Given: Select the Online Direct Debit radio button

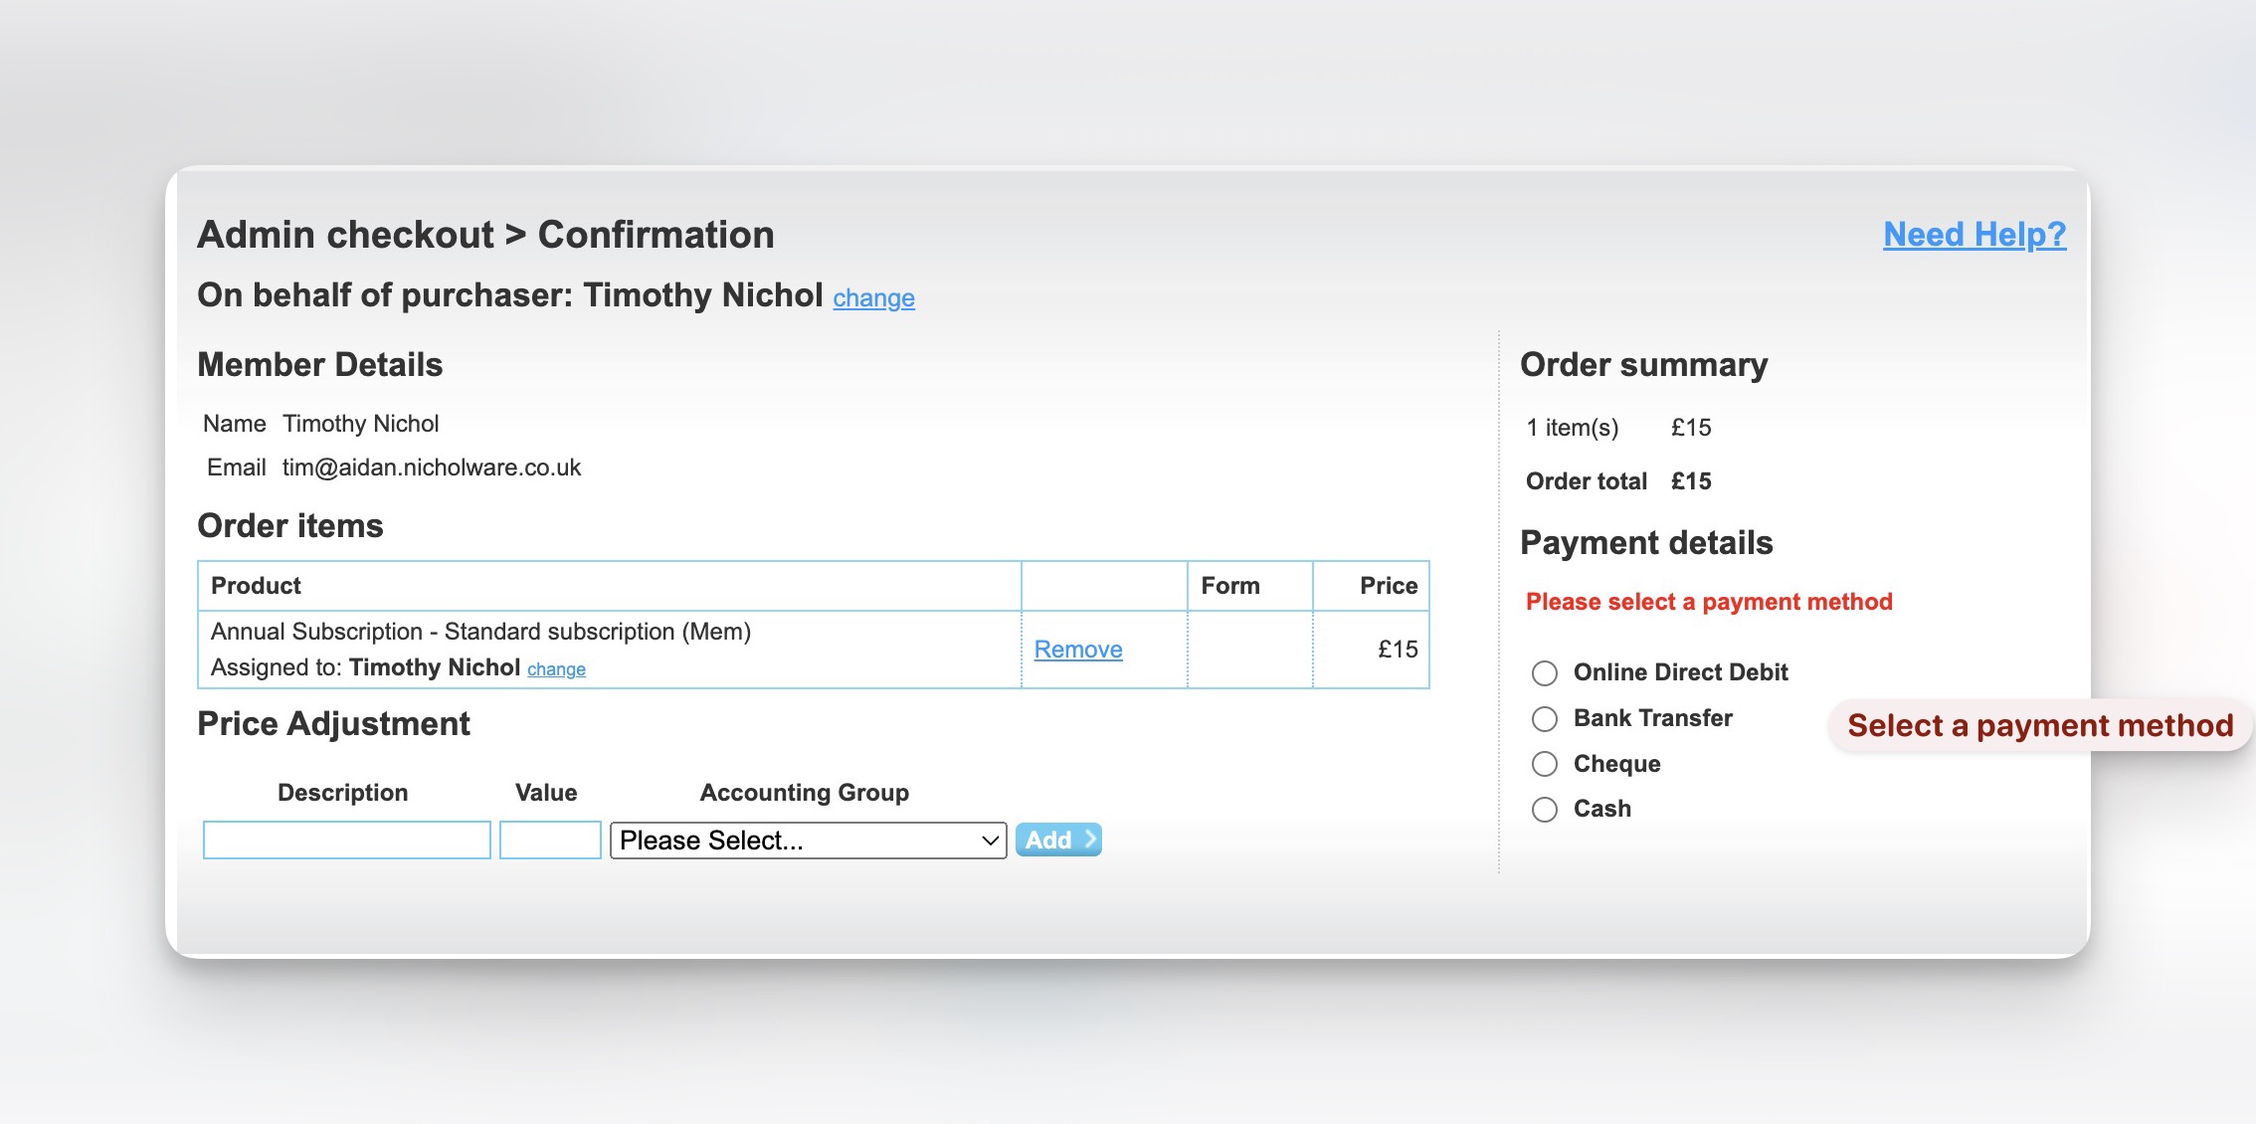Looking at the screenshot, I should 1544,673.
